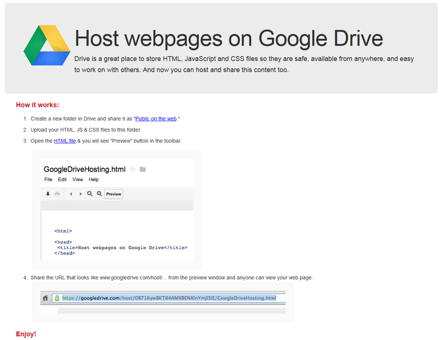Open the "HTML file" link
Image resolution: width=441 pixels, height=340 pixels.
(64, 141)
